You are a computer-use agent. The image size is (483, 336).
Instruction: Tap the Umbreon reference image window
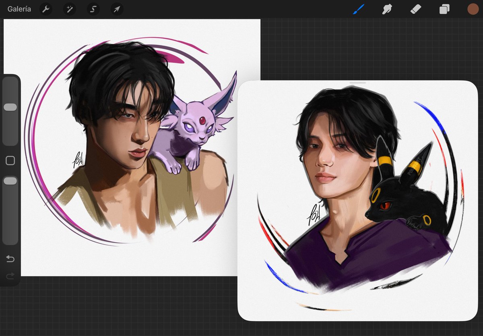click(x=357, y=201)
